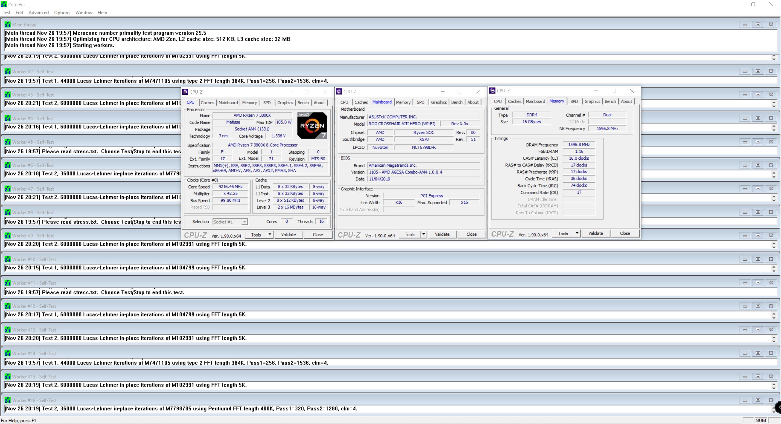This screenshot has width=781, height=424.
Task: Maximize the Worker #3 child window
Action: point(758,94)
